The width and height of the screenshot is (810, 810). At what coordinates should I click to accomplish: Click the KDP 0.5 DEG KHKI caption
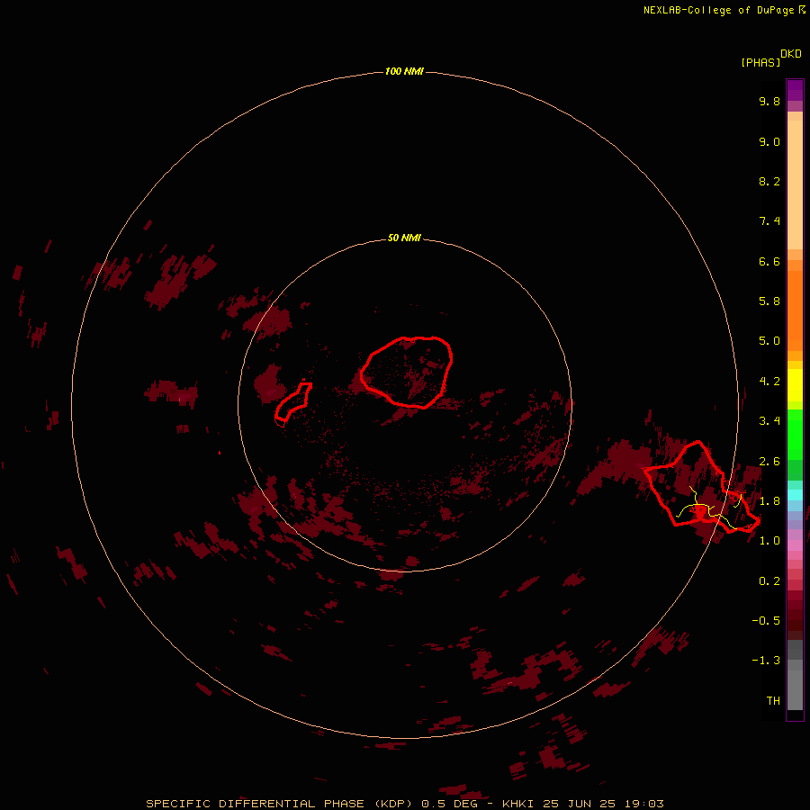[404, 804]
